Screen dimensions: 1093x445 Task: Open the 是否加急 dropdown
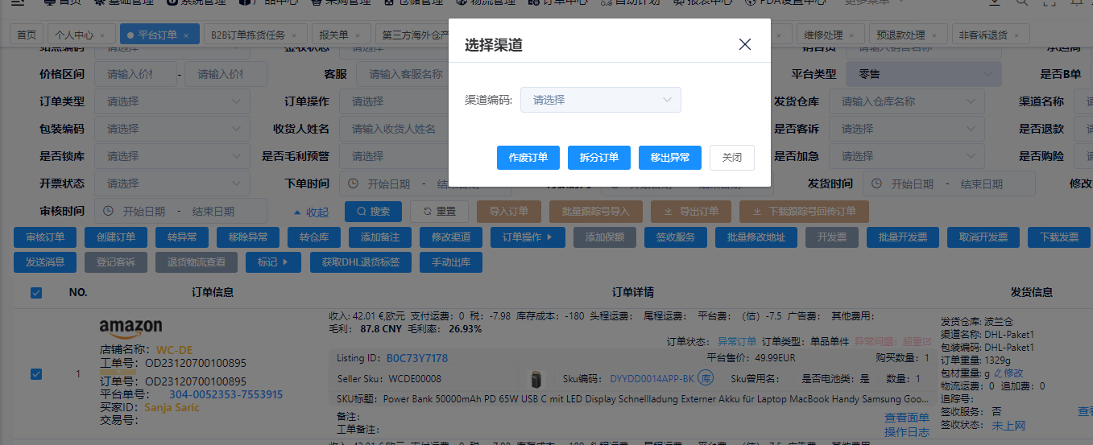907,156
